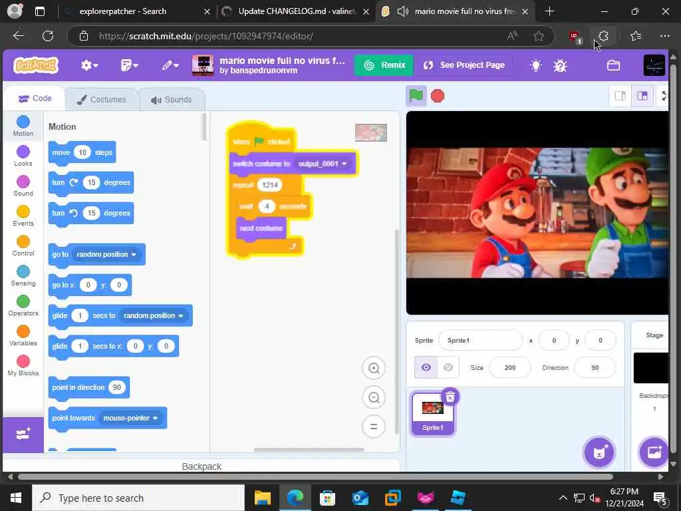Switch to large stage layout
The image size is (681, 511).
(642, 96)
